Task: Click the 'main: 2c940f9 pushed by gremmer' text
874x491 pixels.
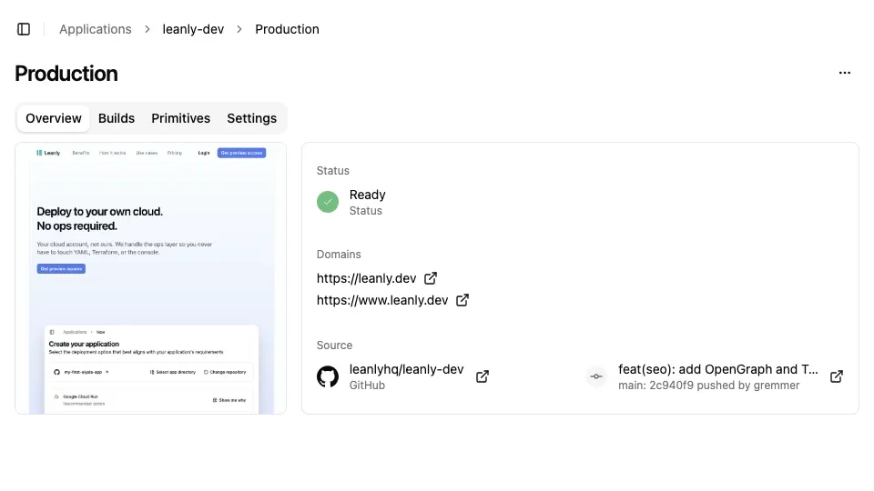Action: tap(708, 386)
